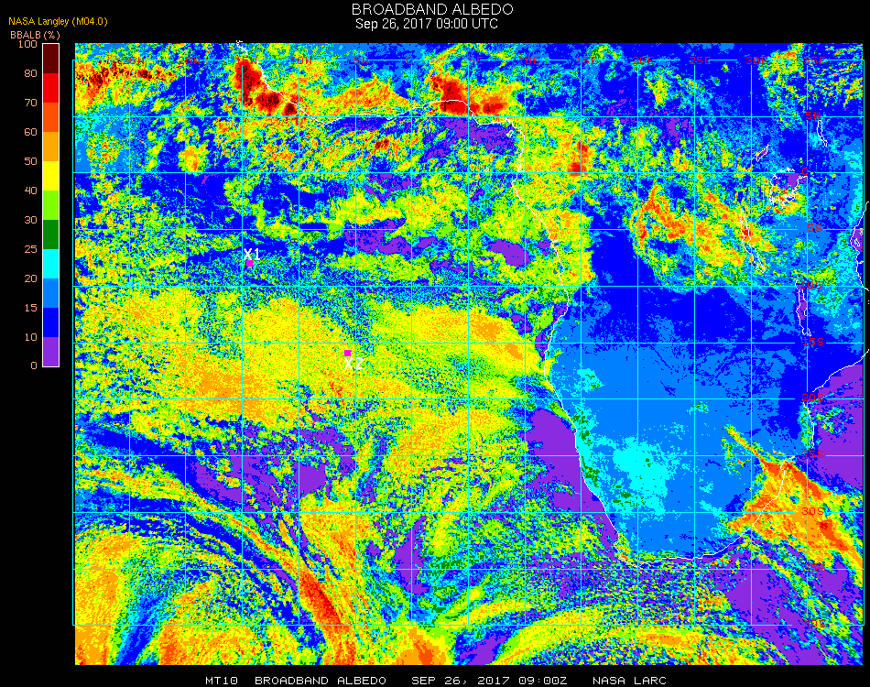The image size is (870, 687).
Task: Click the footer 'NASA LARC' text
Action: (x=629, y=681)
